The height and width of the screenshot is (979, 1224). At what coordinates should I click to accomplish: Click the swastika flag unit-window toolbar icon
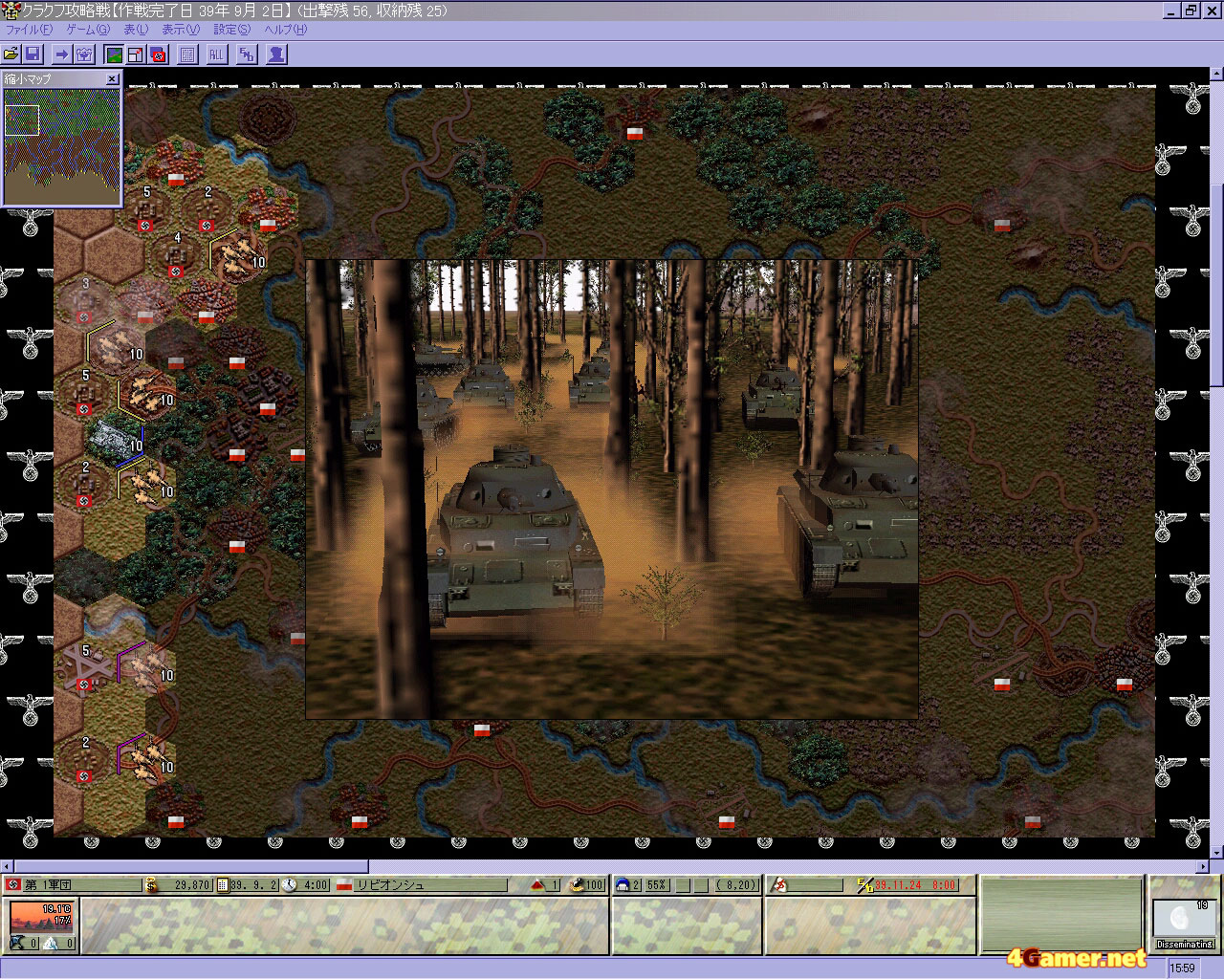tap(158, 54)
